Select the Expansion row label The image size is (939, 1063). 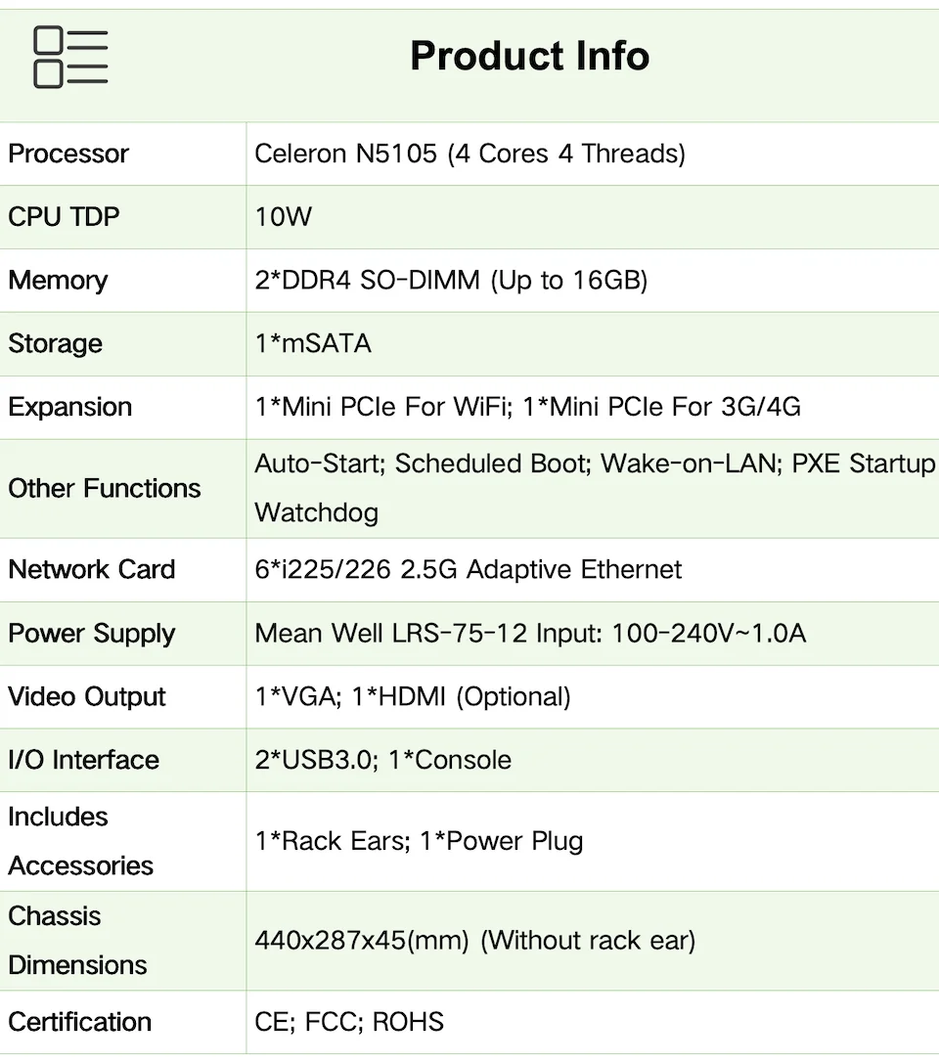pos(69,407)
